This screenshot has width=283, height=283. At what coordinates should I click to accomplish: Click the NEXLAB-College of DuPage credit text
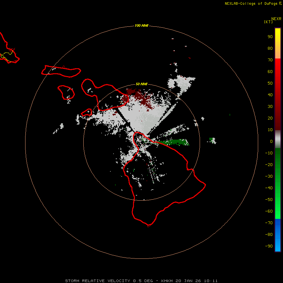[251, 3]
